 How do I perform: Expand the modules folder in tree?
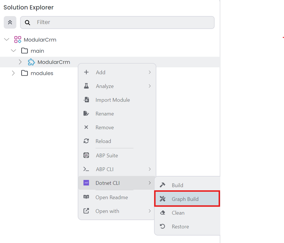click(13, 73)
